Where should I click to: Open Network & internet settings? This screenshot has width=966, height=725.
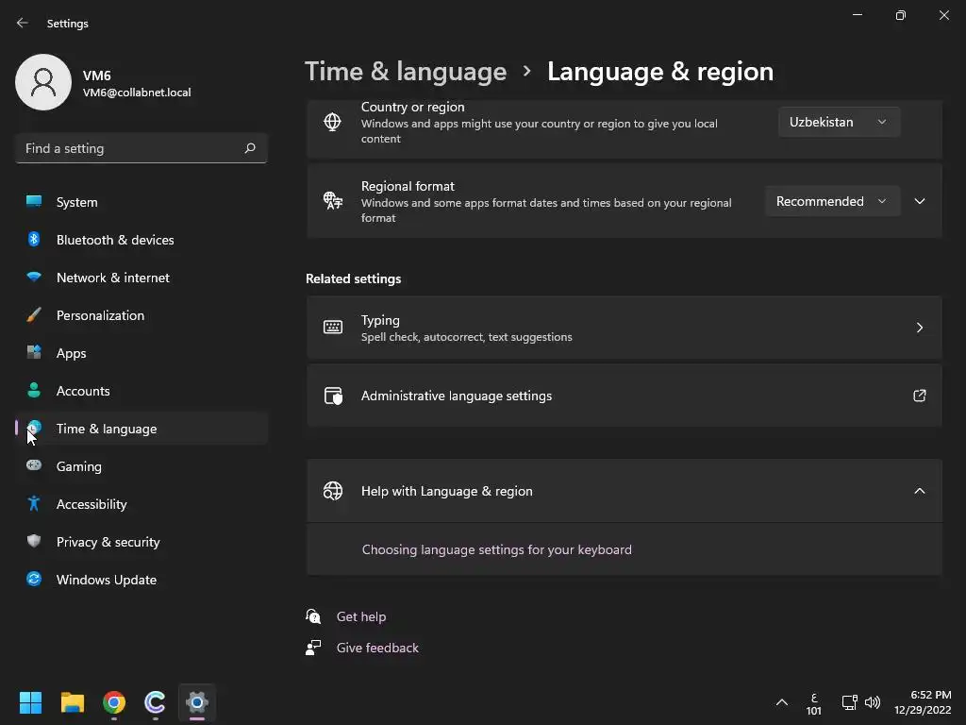click(142, 278)
